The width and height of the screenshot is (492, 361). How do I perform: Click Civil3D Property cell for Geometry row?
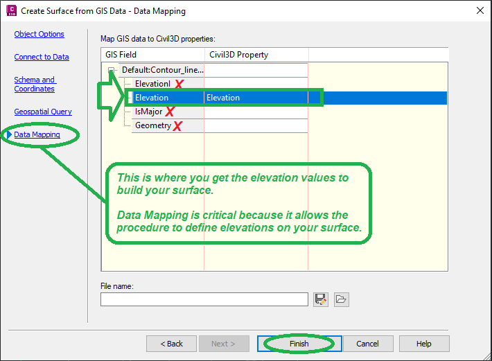(x=256, y=125)
